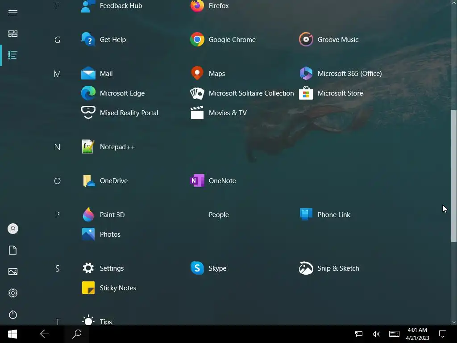
Task: Click the app list scrollbar thumb
Action: [x=453, y=176]
